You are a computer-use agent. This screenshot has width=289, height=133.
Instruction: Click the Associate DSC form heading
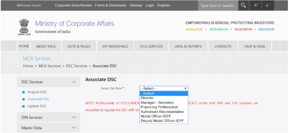click(x=101, y=80)
